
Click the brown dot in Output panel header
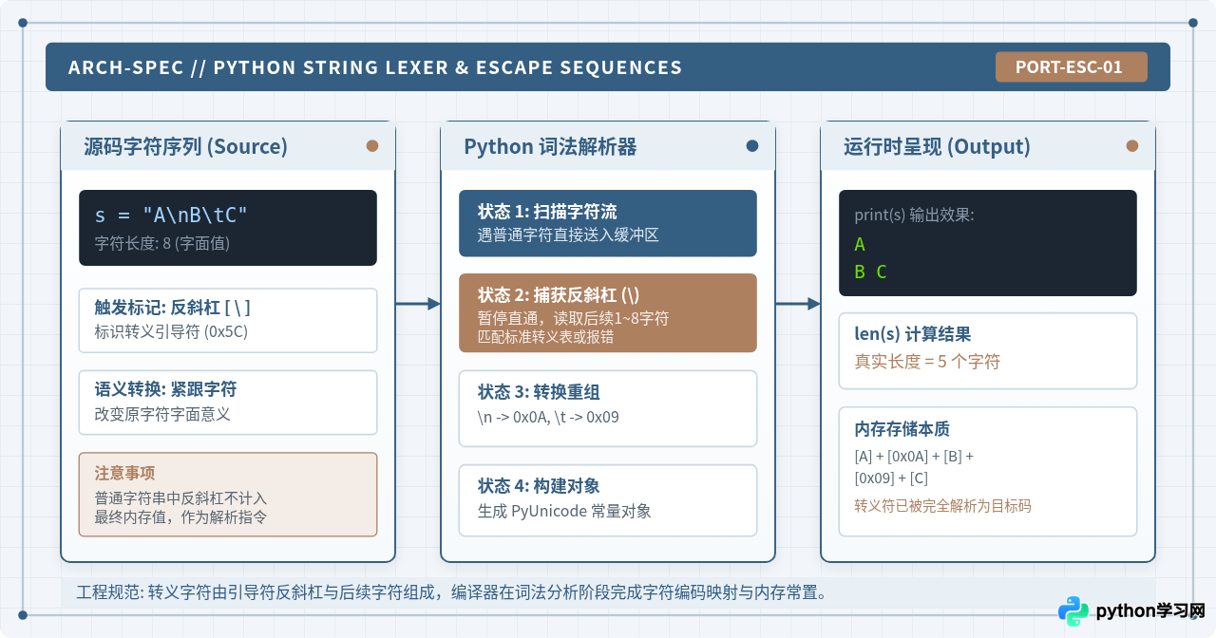(x=1132, y=146)
